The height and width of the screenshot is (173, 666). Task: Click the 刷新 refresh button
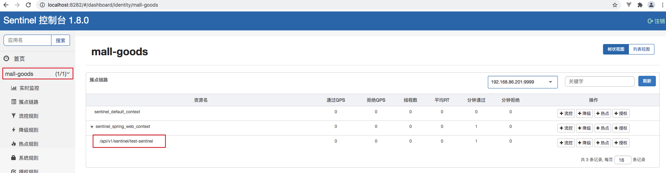tap(647, 81)
